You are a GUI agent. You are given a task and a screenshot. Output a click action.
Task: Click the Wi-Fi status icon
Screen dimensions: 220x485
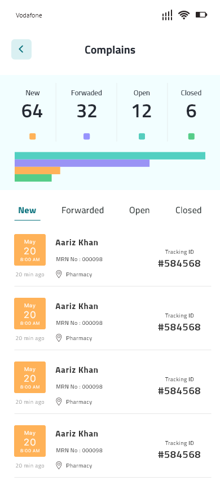(184, 15)
